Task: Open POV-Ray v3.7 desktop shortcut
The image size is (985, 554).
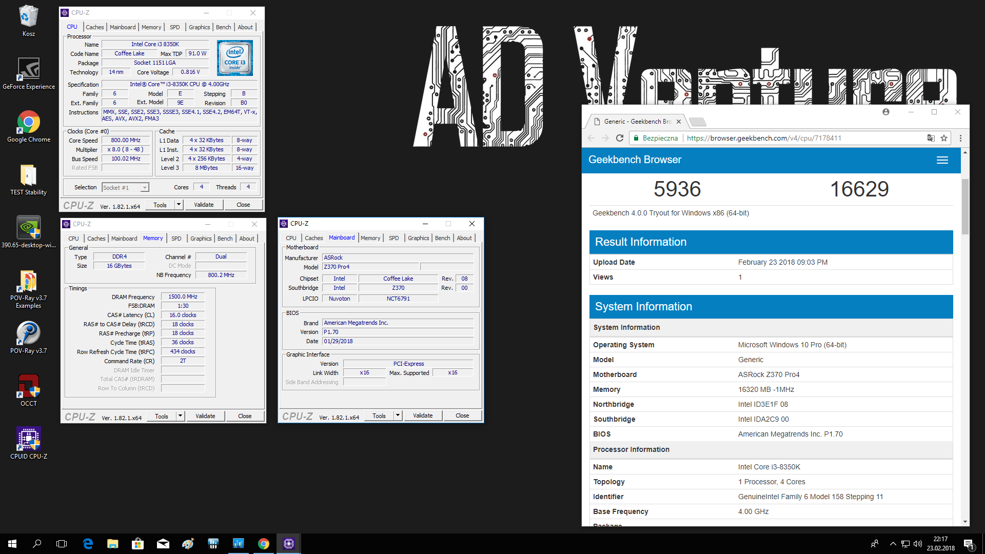Action: tap(29, 338)
